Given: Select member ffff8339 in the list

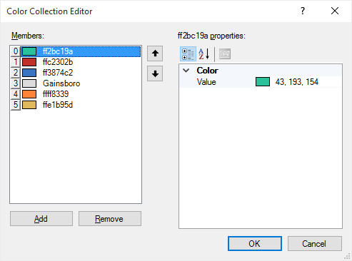Looking at the screenshot, I should pos(76,94).
